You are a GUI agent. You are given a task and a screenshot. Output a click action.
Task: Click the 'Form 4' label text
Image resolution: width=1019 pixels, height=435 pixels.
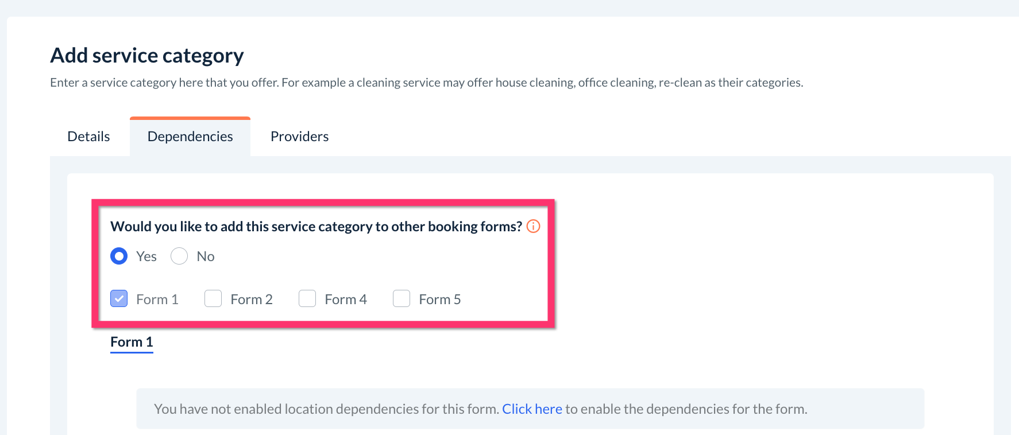pyautogui.click(x=346, y=300)
